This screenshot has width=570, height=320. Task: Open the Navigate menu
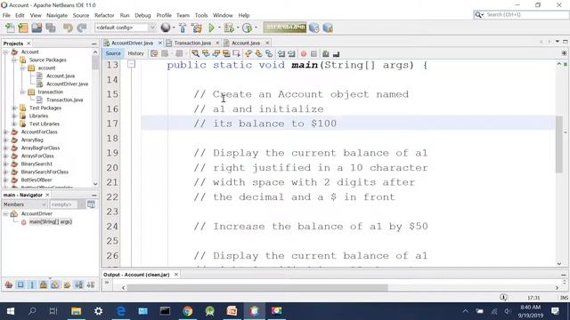57,15
